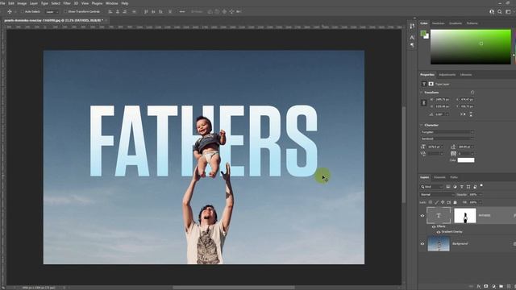The width and height of the screenshot is (516, 290).
Task: Hide the Background layer eye
Action: [422, 244]
